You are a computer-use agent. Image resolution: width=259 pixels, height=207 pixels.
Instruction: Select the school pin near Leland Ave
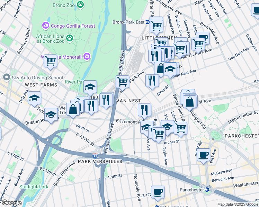[167, 128]
